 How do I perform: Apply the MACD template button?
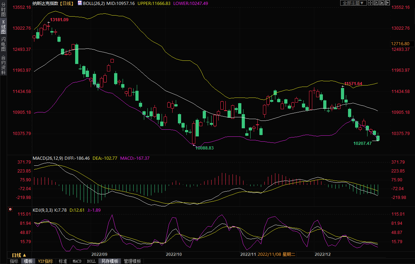click(x=77, y=261)
